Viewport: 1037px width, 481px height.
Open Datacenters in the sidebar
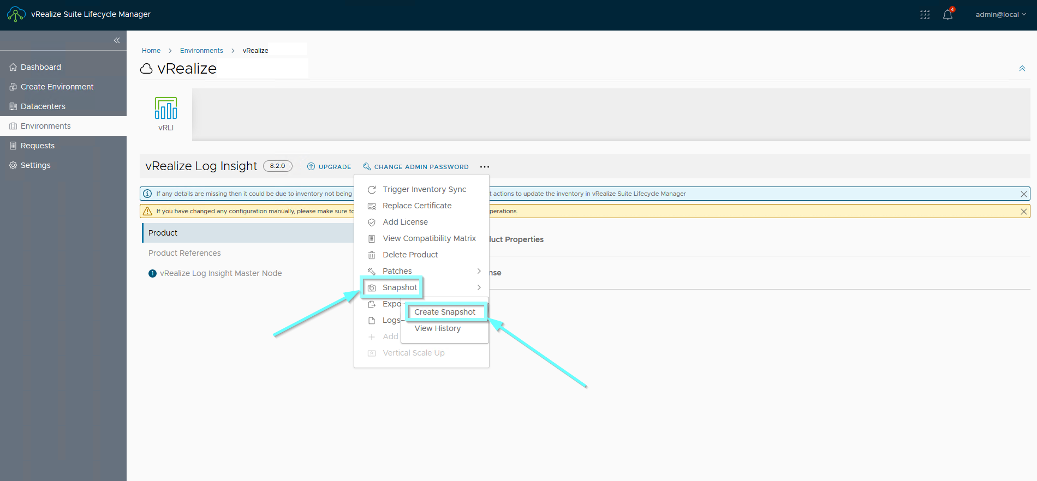(x=63, y=106)
